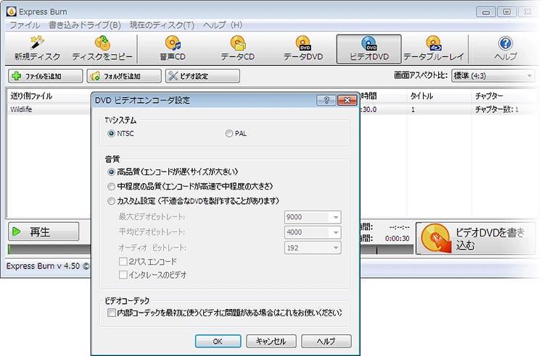
Task: Click the タイトル column header
Action: 421,96
